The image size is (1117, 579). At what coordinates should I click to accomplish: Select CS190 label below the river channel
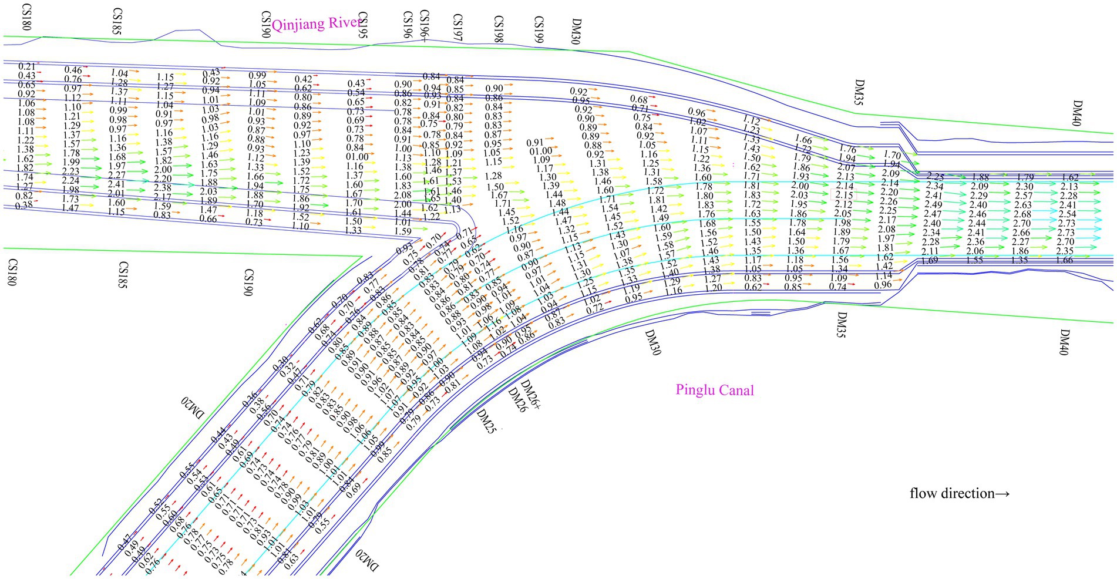248,282
